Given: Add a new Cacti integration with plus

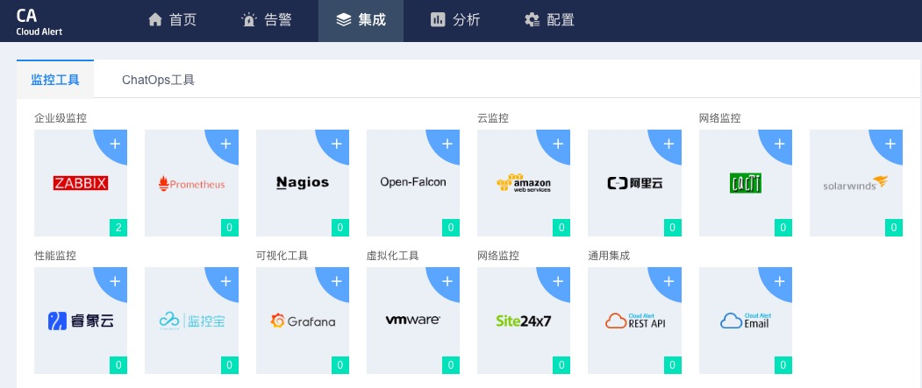Looking at the screenshot, I should point(779,144).
